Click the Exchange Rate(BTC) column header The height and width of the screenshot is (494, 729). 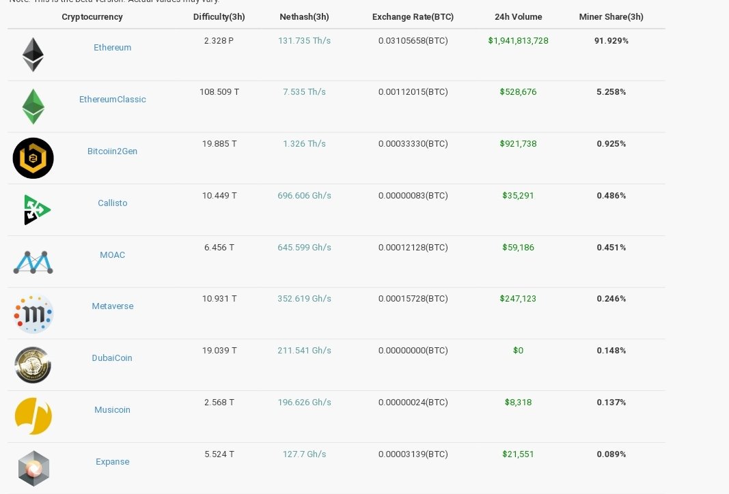coord(413,16)
